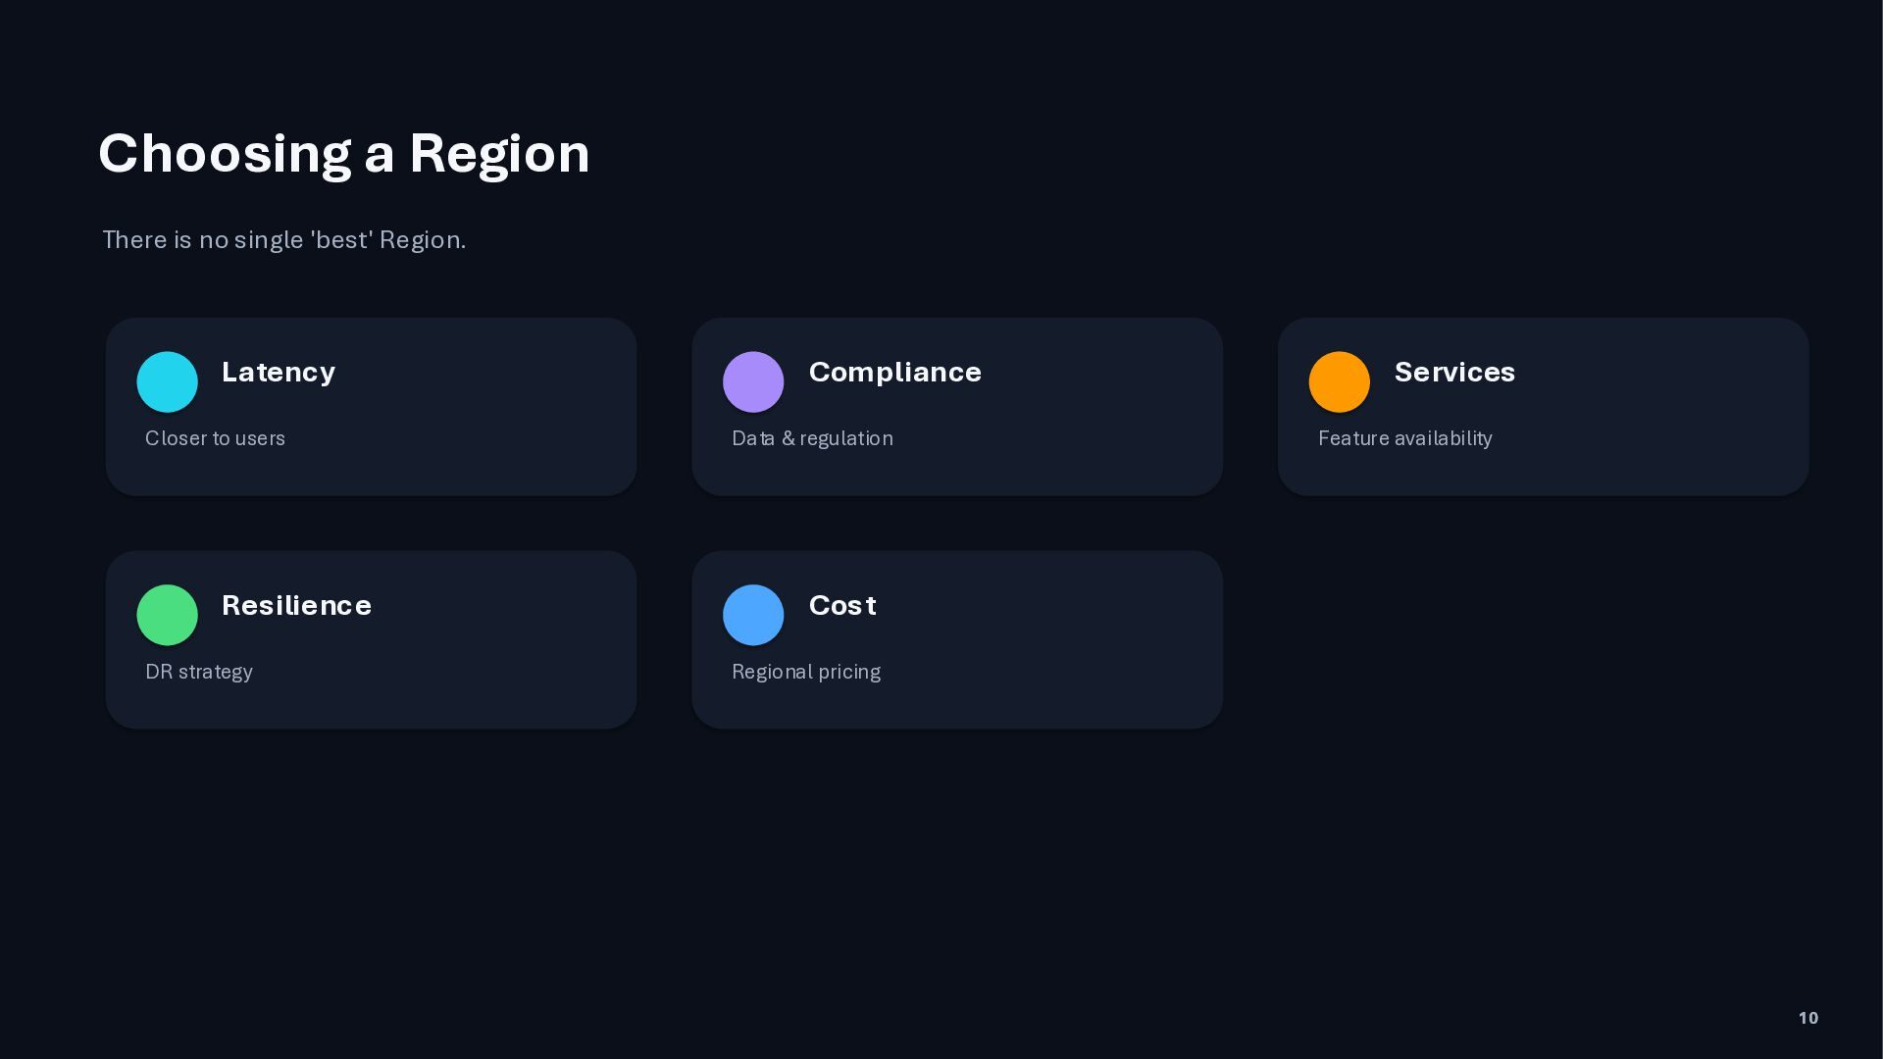The width and height of the screenshot is (1883, 1059).
Task: Click the subtitle about no single best Region
Action: (284, 240)
